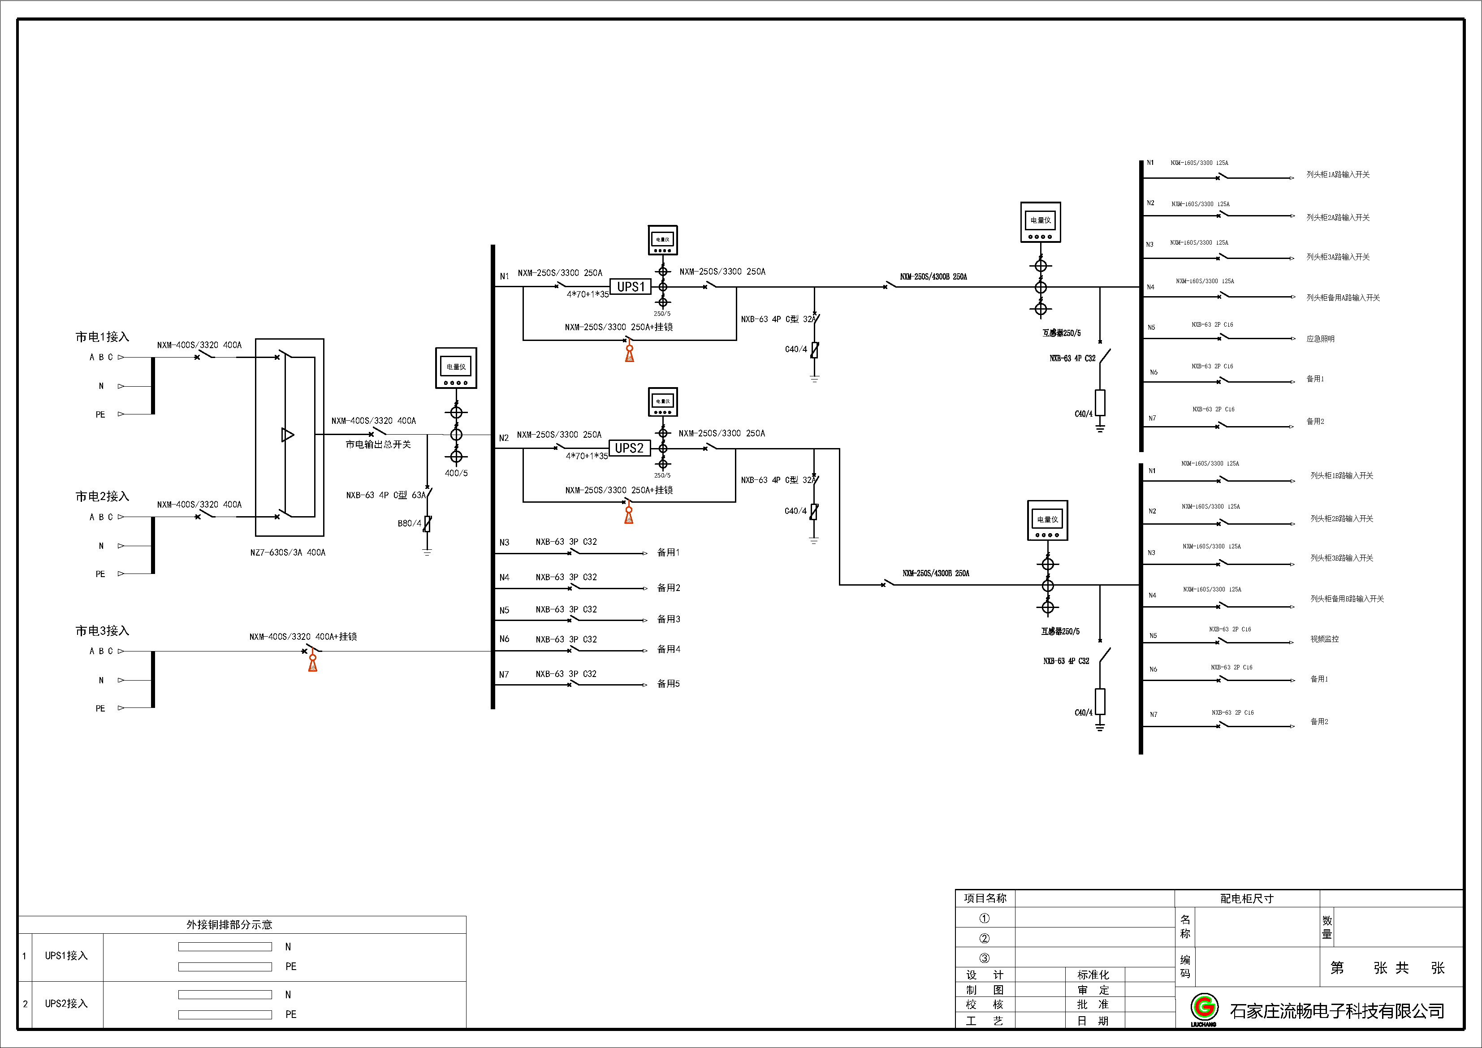The width and height of the screenshot is (1482, 1048).
Task: Click the 项目名称 title block cell
Action: 985,898
